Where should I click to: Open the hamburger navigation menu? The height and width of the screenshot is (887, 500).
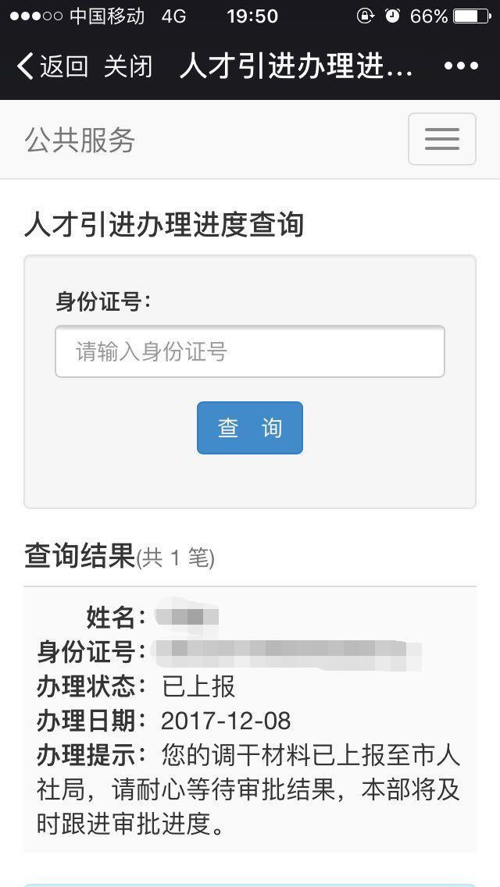[441, 139]
